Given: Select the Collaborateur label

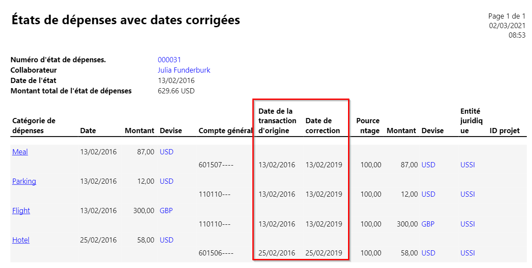Looking at the screenshot, I should point(34,70).
